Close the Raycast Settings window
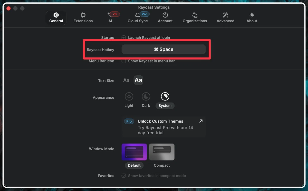Image resolution: width=308 pixels, height=191 pixels. tap(8, 8)
